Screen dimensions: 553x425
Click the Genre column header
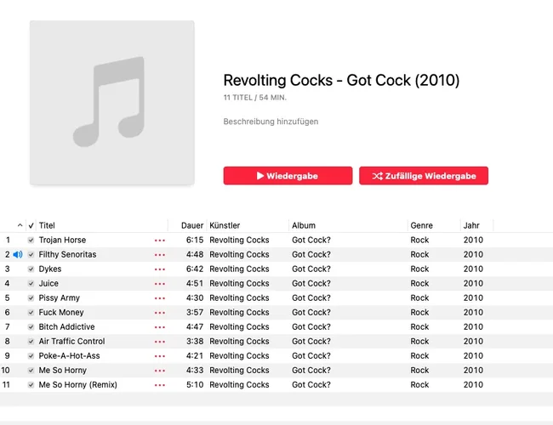pos(421,225)
